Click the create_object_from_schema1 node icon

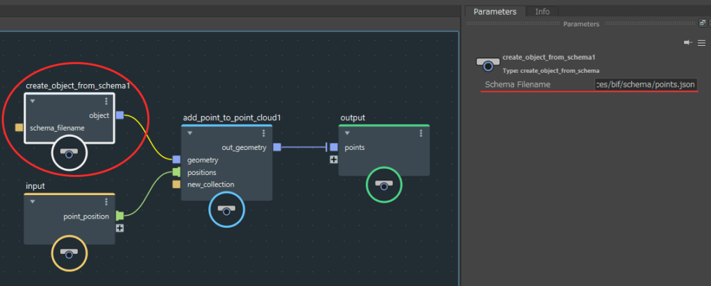pos(69,153)
